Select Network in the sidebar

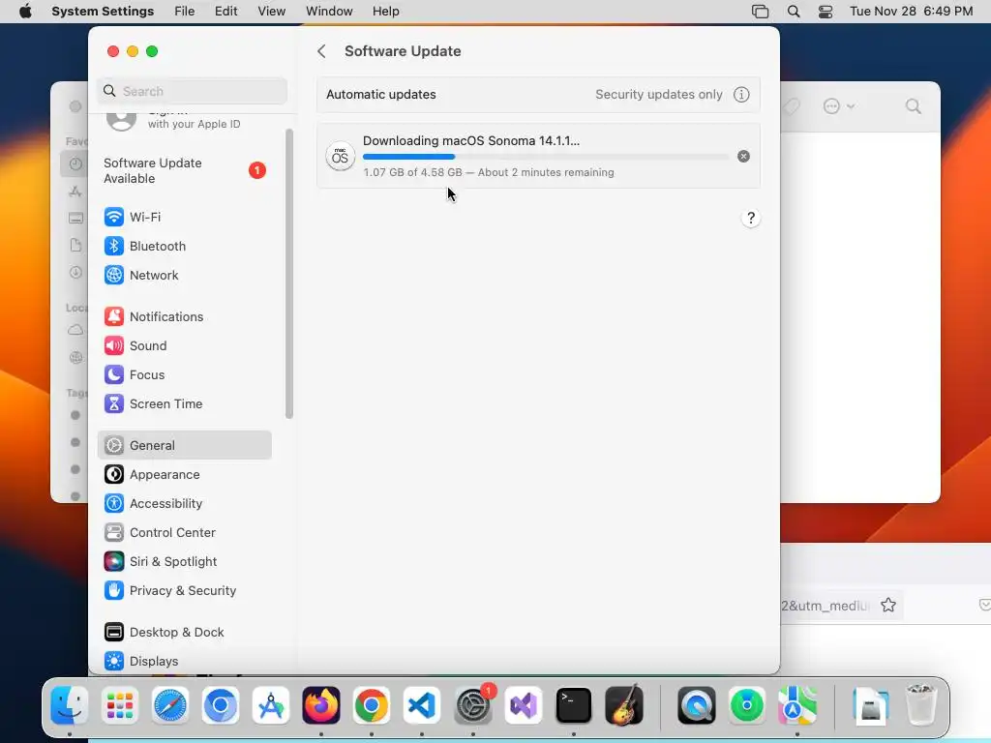(185, 275)
